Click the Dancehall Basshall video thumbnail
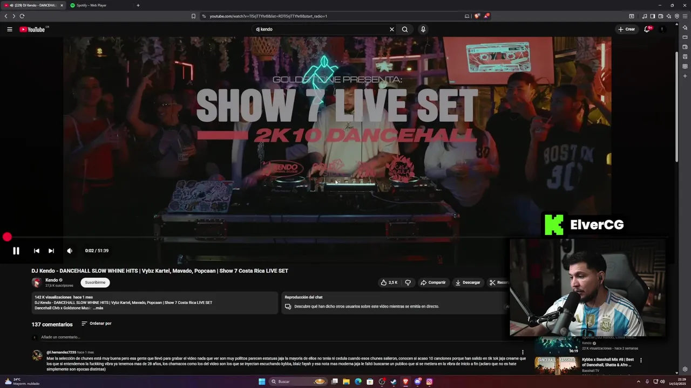 coord(557,365)
